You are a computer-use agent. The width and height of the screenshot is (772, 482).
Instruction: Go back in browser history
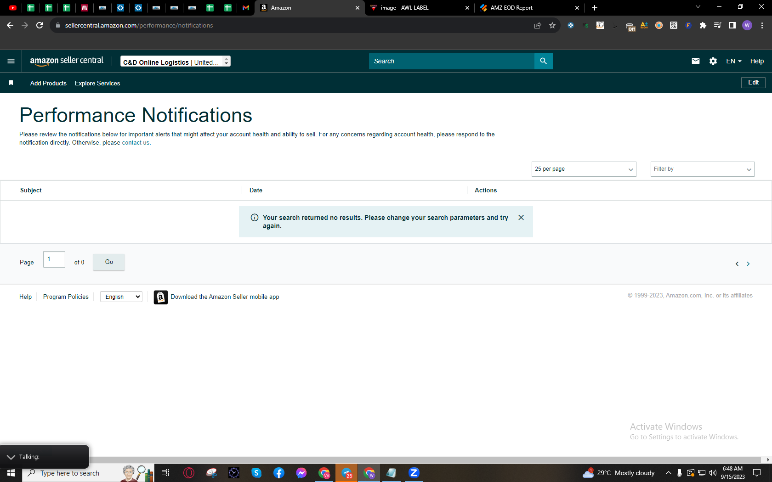(10, 25)
